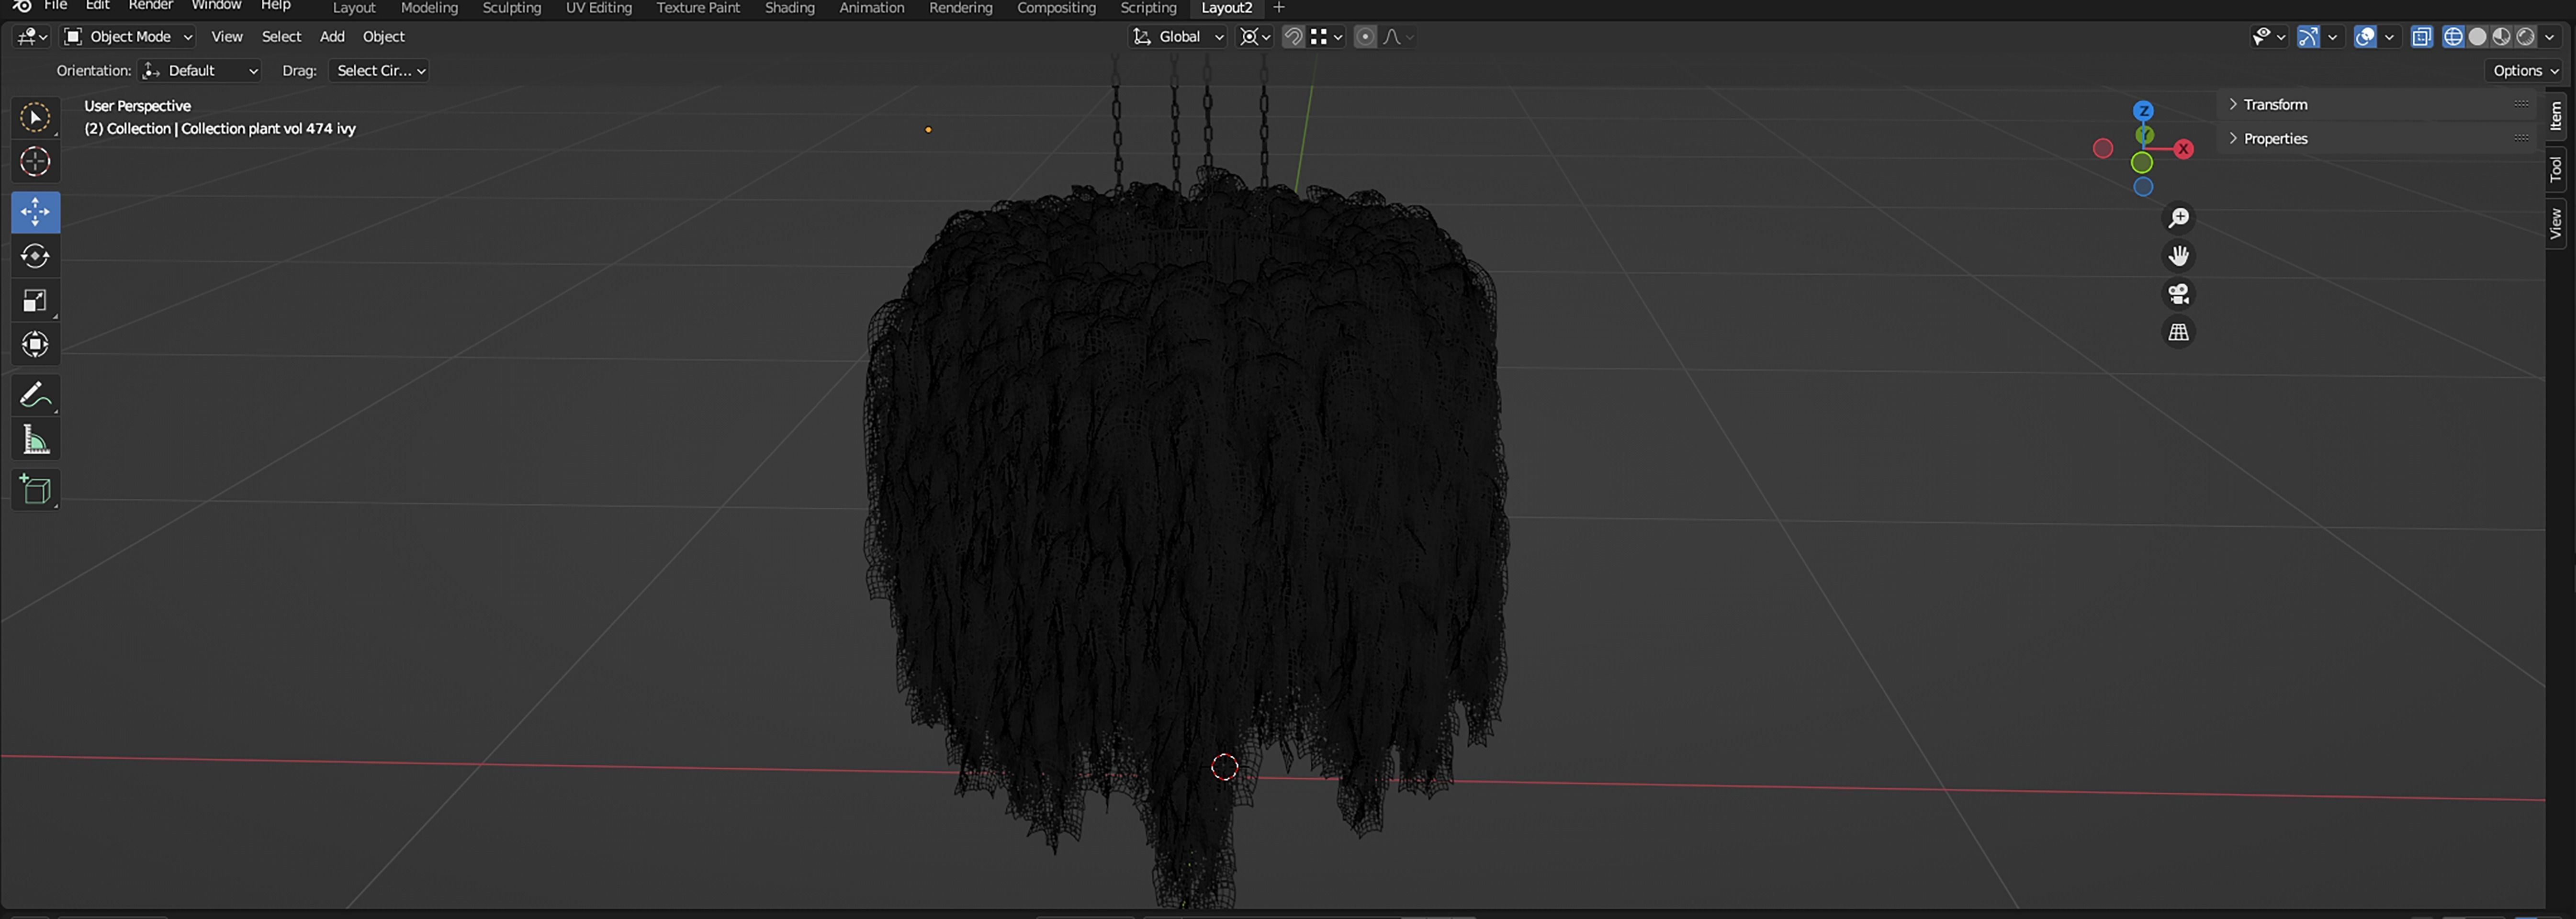The width and height of the screenshot is (2576, 919).
Task: Open gizmo options dropdown
Action: click(2332, 37)
